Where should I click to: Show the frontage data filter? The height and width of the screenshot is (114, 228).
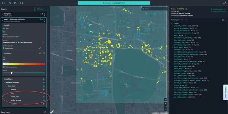pyautogui.click(x=44, y=90)
